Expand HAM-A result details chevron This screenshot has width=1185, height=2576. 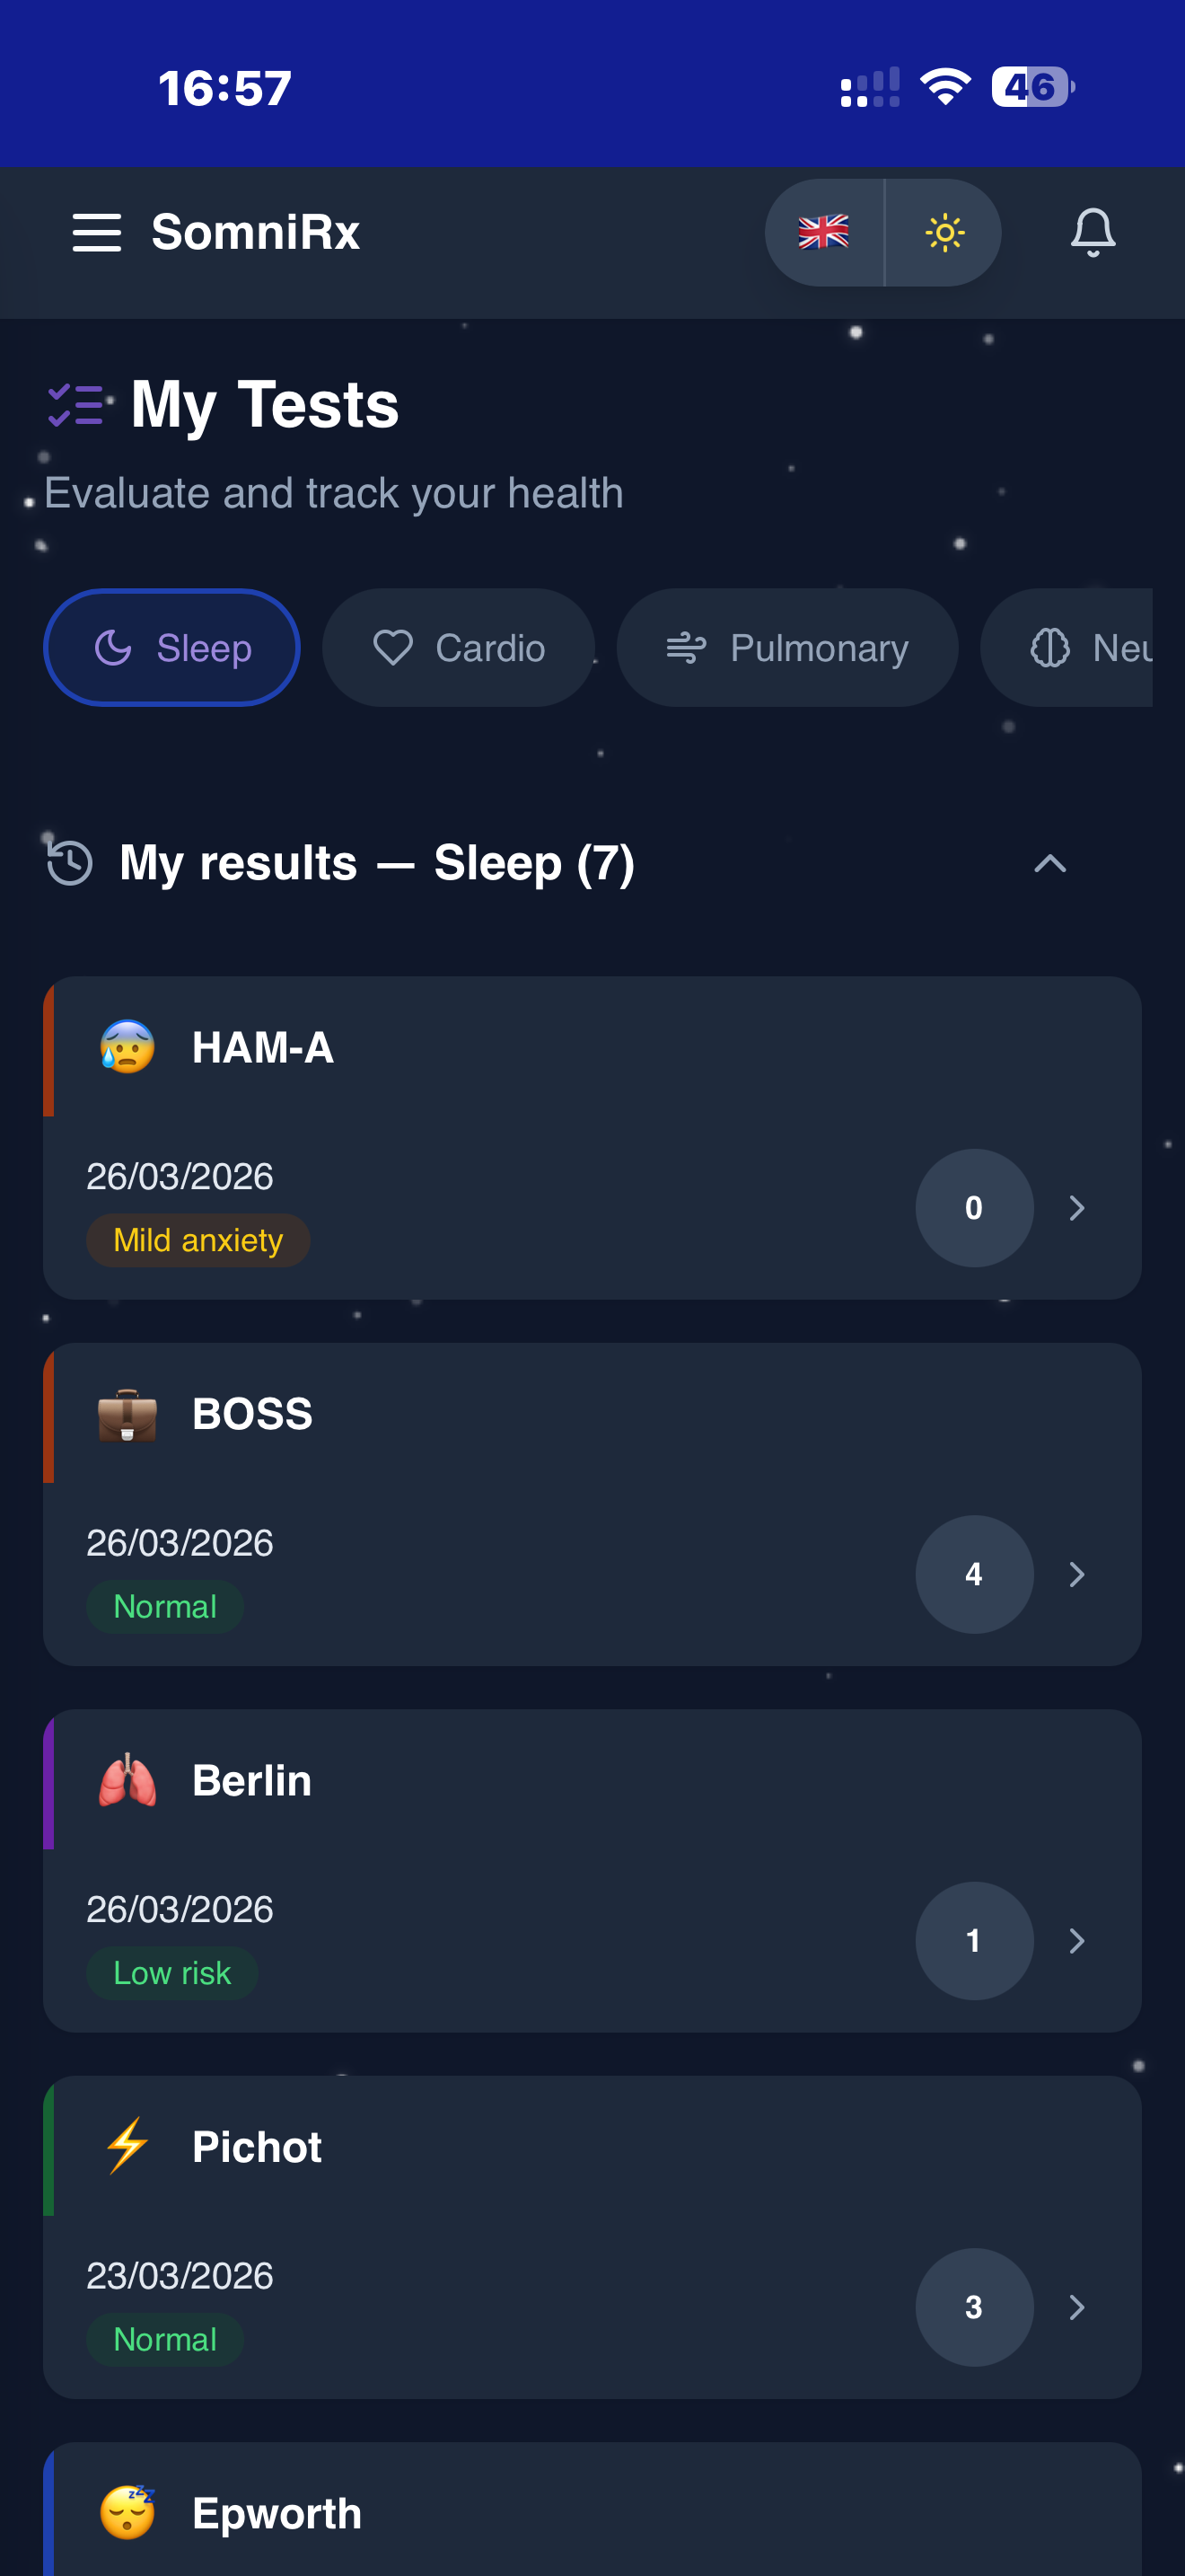point(1076,1208)
